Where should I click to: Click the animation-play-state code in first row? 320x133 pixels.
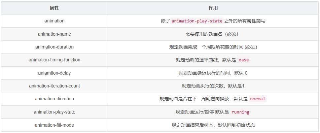tap(196, 21)
